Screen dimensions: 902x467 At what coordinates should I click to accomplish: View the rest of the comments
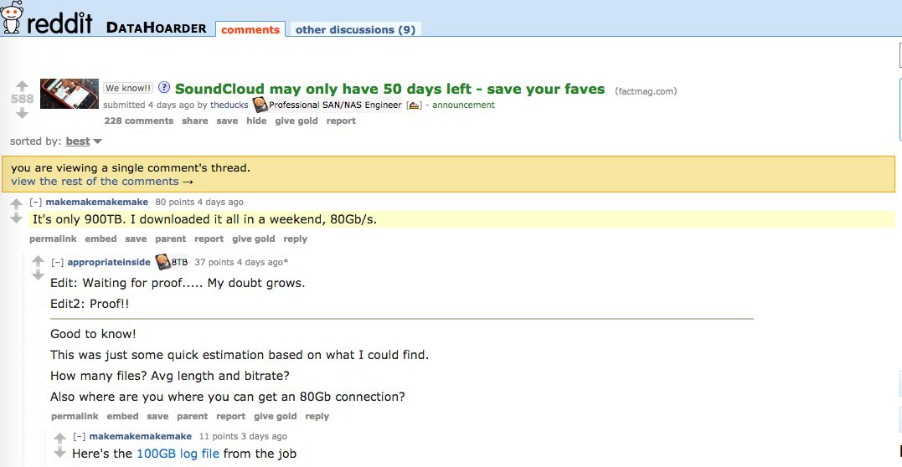pyautogui.click(x=102, y=181)
